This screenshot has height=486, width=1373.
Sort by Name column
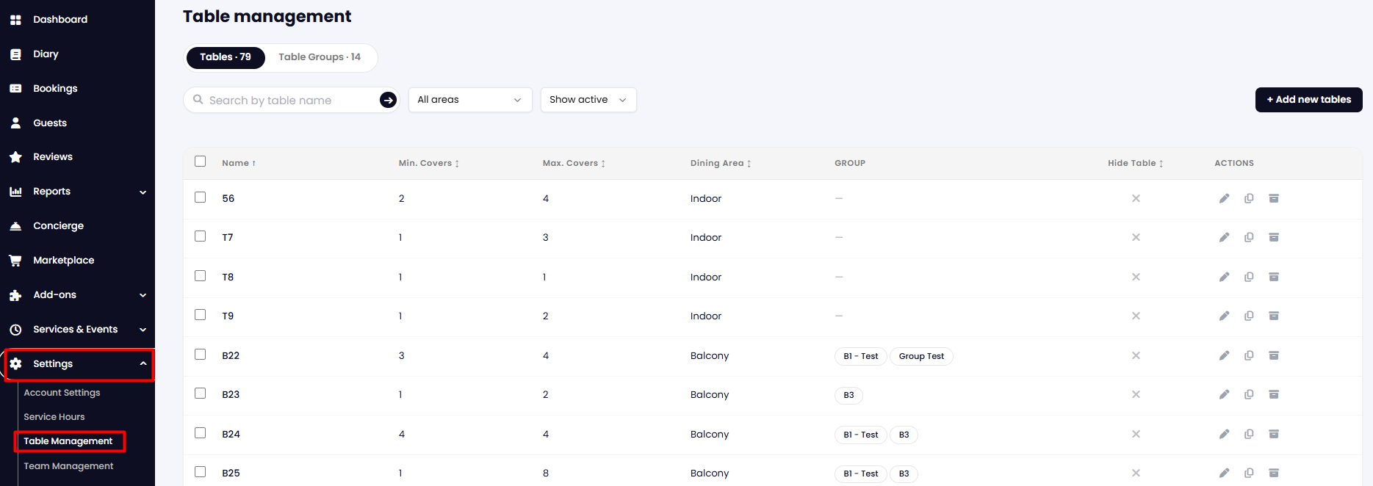pos(239,163)
